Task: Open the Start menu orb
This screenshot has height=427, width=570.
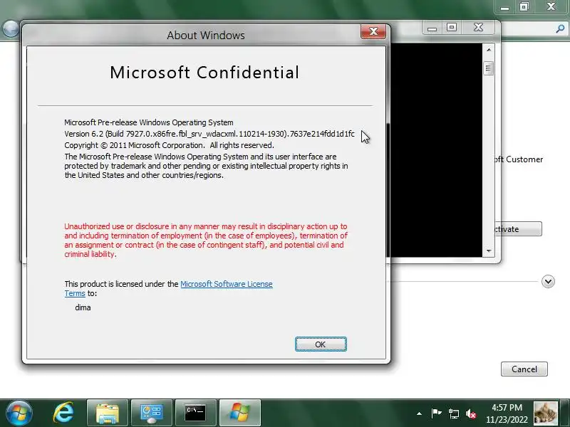Action: coord(19,413)
